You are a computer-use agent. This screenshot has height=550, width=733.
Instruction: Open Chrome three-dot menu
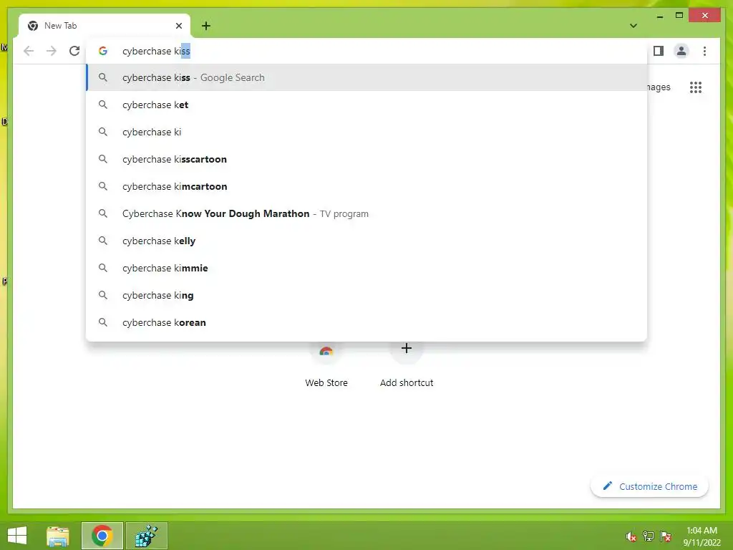click(x=704, y=51)
